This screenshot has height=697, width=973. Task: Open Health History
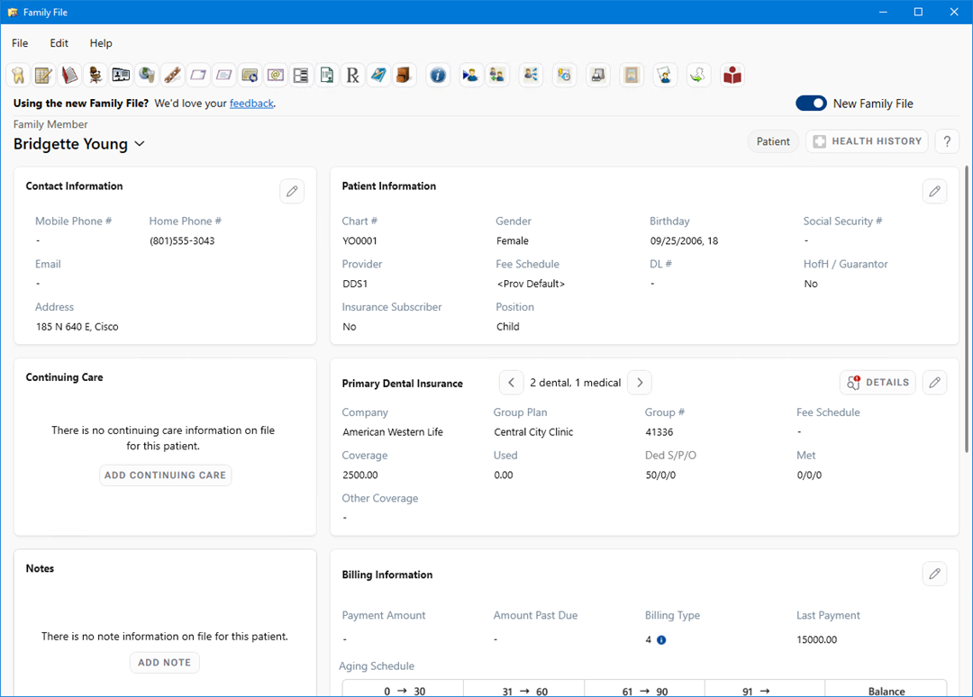tap(868, 141)
